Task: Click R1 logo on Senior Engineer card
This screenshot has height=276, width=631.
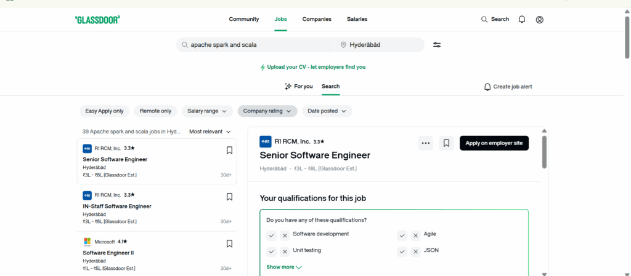Action: [x=87, y=148]
